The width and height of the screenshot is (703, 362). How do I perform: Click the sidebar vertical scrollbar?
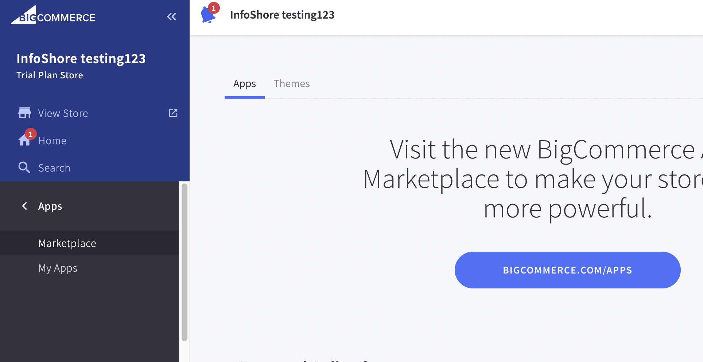pyautogui.click(x=185, y=262)
